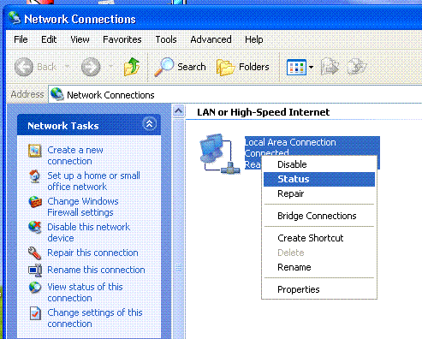Click the LAN or High-Speed Internet heading
The image size is (422, 339).
(263, 112)
